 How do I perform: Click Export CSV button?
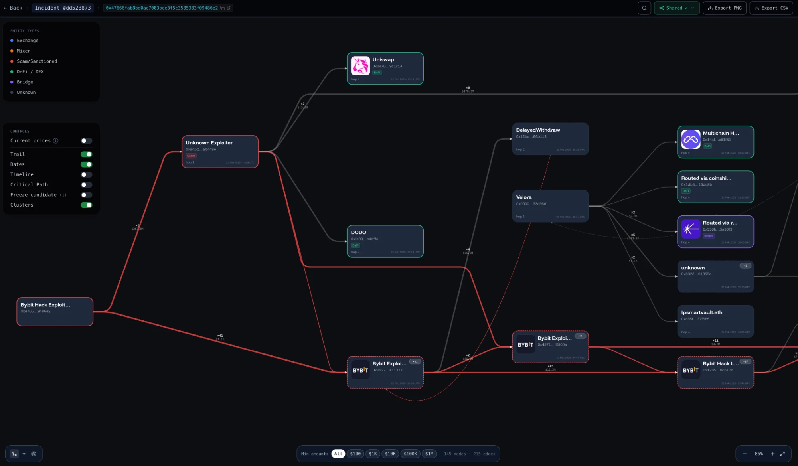[771, 8]
